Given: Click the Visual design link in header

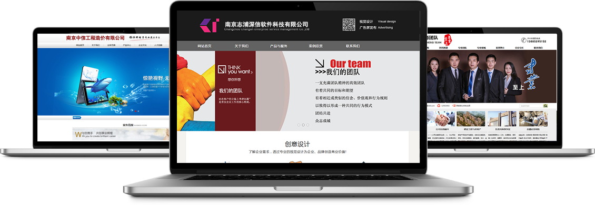Looking at the screenshot, I should tap(386, 22).
